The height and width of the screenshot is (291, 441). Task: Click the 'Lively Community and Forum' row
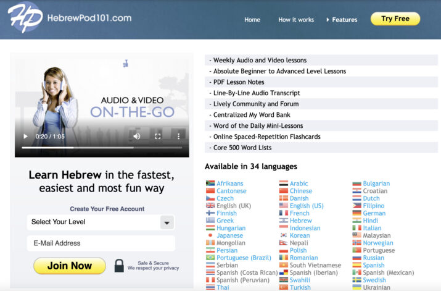(x=321, y=104)
